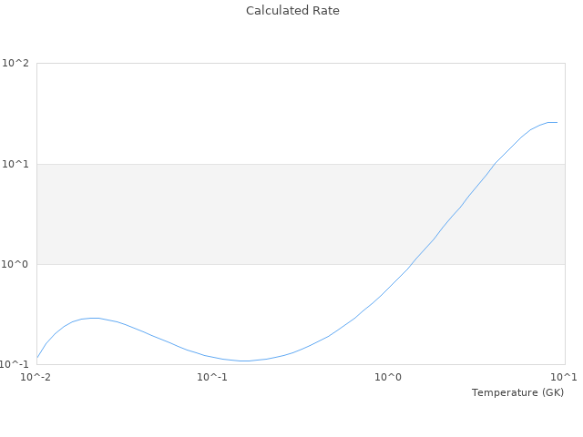Image resolution: width=583 pixels, height=437 pixels.
Task: Click the 10^0 y-axis tick label
Action: [x=16, y=264]
